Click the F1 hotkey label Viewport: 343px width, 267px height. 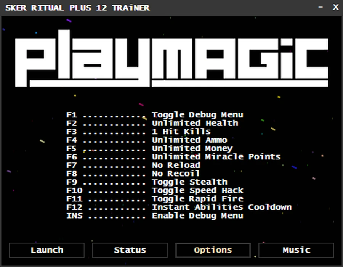(x=72, y=115)
